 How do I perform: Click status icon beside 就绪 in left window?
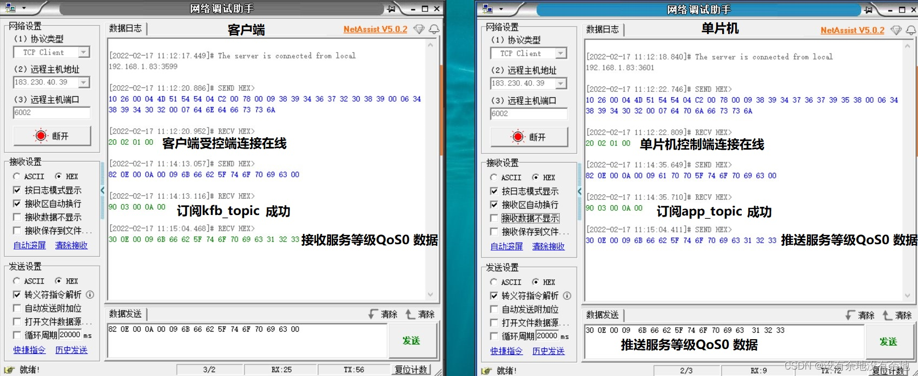point(9,370)
